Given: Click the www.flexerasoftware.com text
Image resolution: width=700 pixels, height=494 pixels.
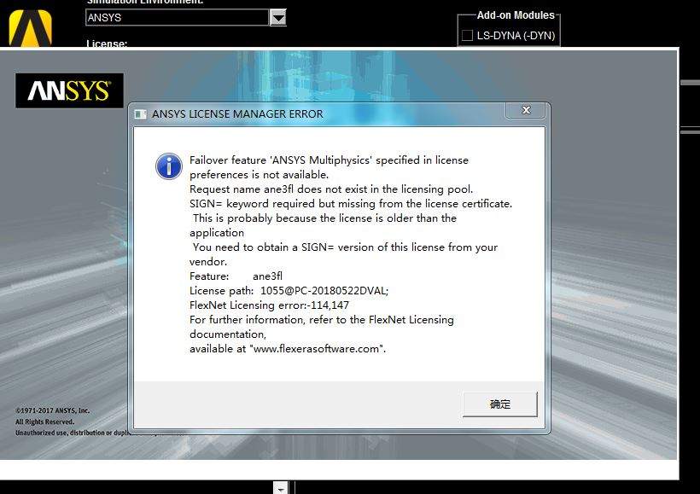Looking at the screenshot, I should [318, 349].
